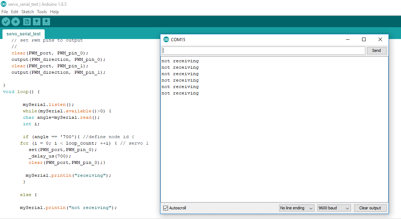Viewport: 401px width, 219px height.
Task: Click the Upload arrow icon
Action: click(16, 22)
